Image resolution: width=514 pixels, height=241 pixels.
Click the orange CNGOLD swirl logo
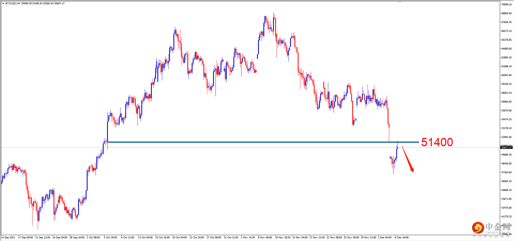(478, 228)
